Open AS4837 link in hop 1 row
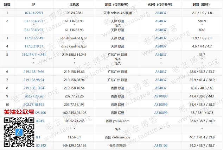Image resolution: width=223 pixels, height=150 pixels. pos(161,13)
